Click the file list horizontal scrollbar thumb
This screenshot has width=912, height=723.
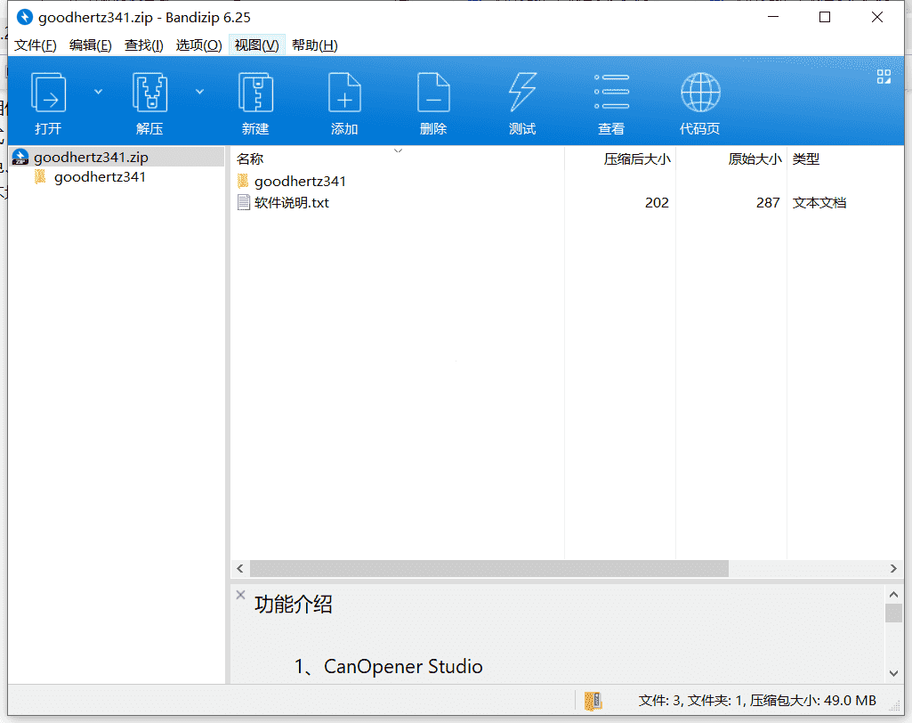489,569
